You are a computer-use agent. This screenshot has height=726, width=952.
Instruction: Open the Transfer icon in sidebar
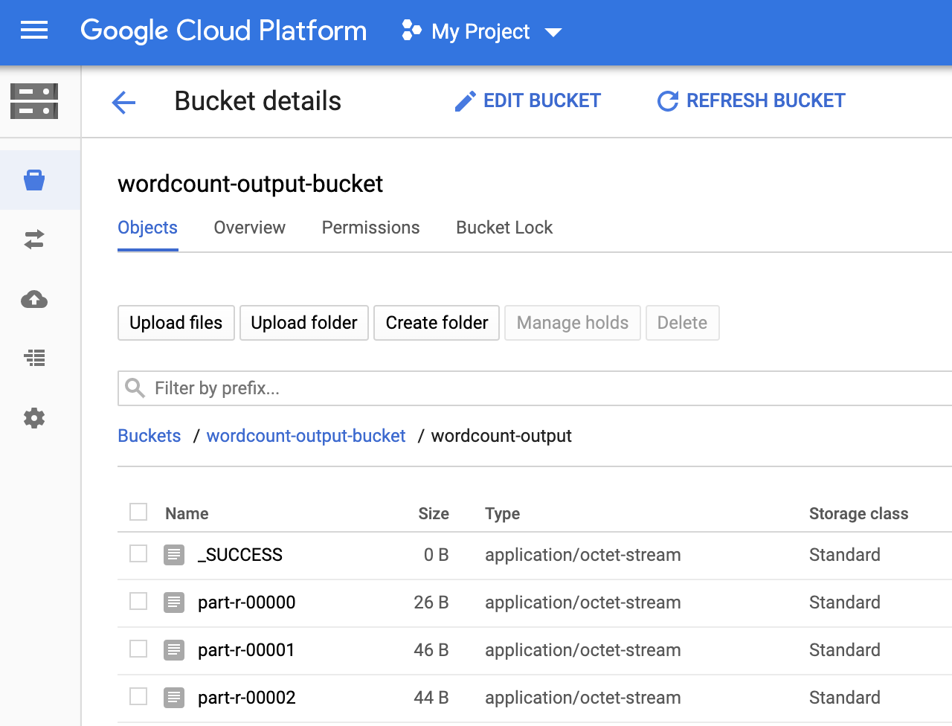tap(34, 240)
